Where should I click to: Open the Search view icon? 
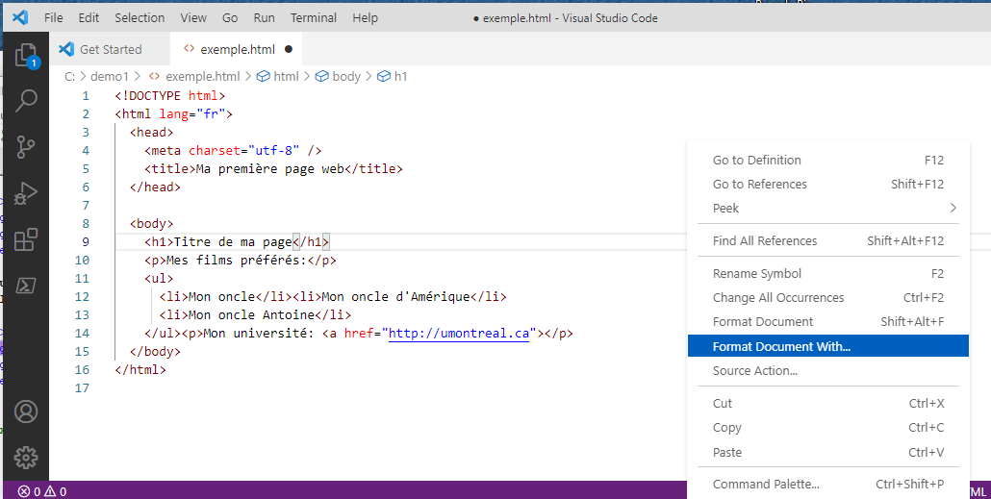[26, 100]
